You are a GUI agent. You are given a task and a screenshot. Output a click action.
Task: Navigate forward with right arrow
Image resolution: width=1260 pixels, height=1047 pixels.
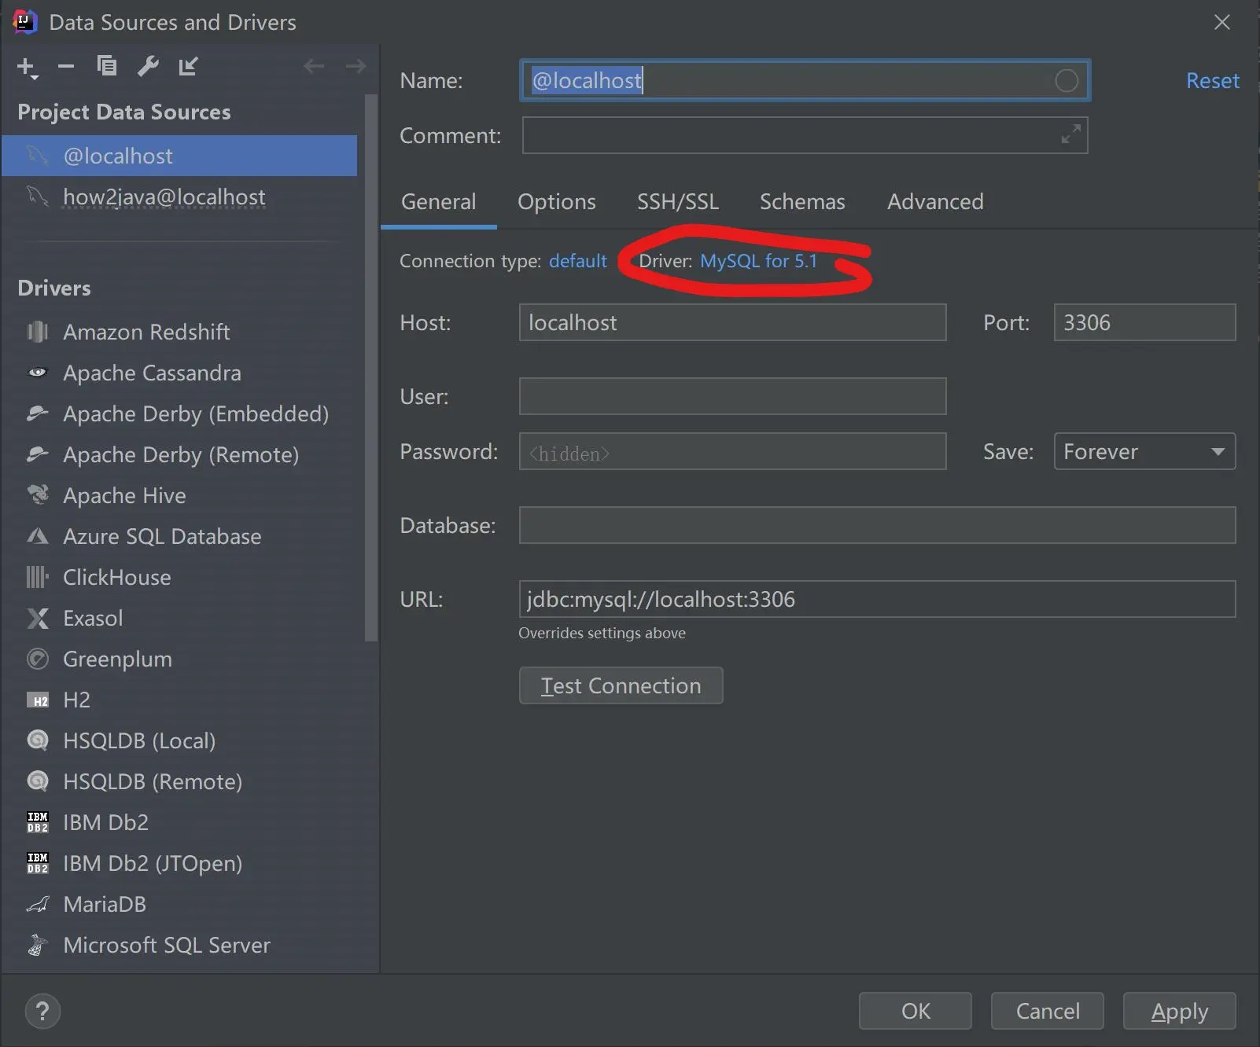point(356,66)
